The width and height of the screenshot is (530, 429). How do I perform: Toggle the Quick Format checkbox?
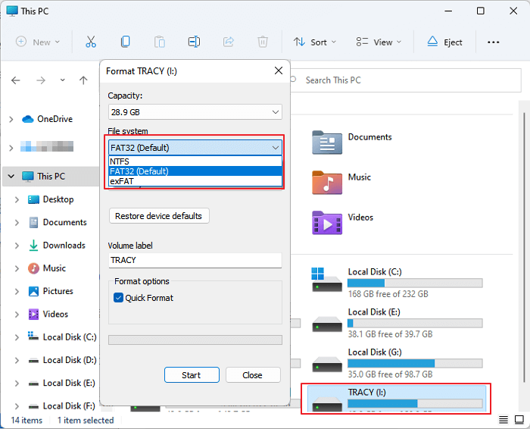pos(118,298)
